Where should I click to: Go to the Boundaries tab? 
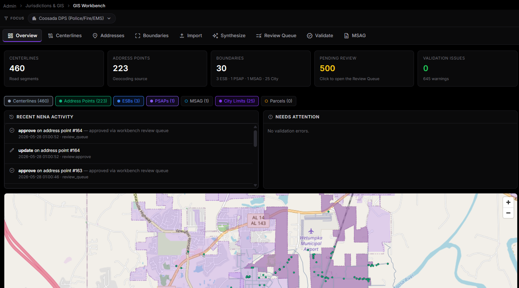click(152, 36)
